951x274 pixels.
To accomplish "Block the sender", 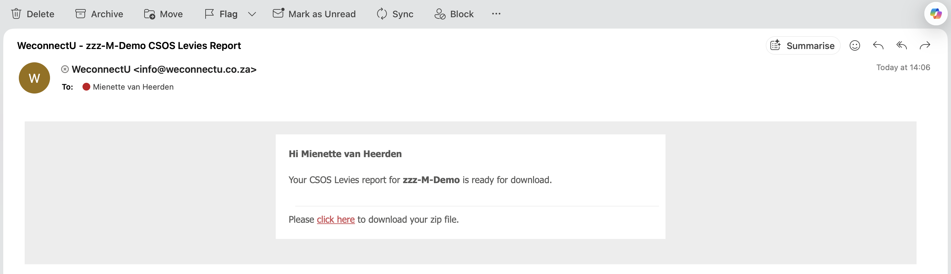I will (x=454, y=14).
